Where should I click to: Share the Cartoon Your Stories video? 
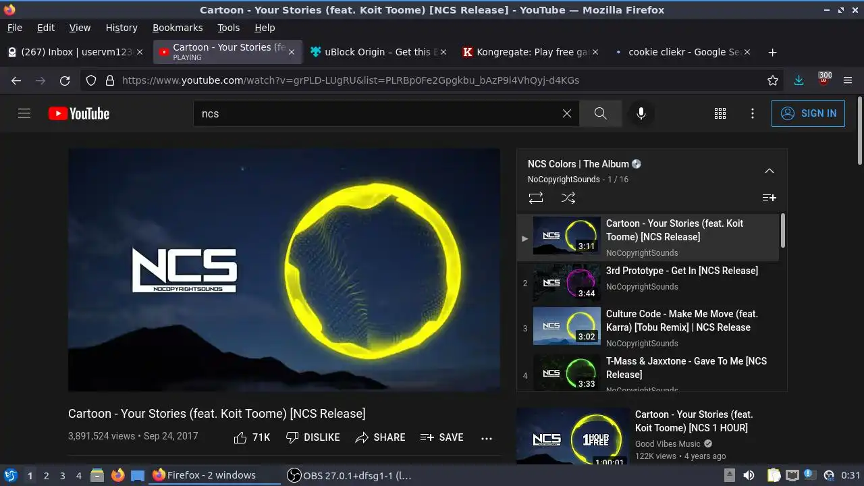click(380, 437)
